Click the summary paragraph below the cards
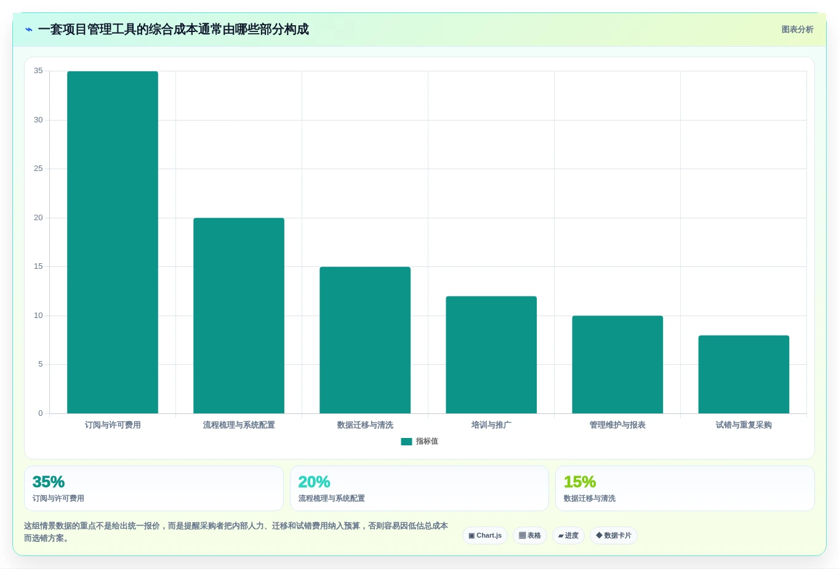 pyautogui.click(x=236, y=532)
